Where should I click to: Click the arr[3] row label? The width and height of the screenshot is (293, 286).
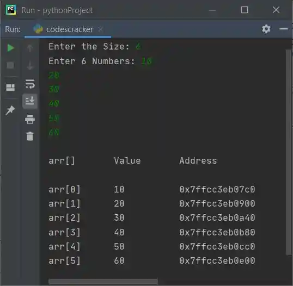click(64, 232)
